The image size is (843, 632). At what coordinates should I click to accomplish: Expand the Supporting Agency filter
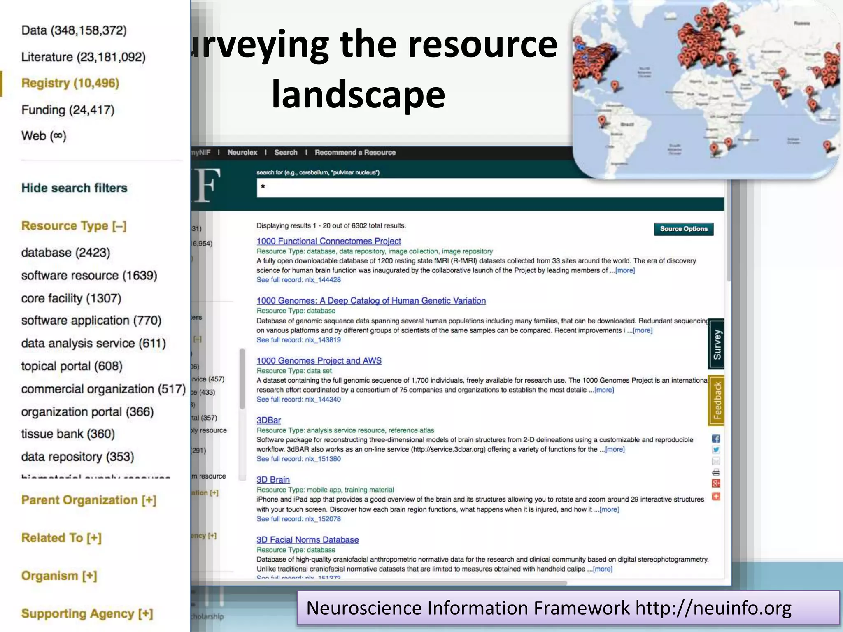tap(87, 613)
